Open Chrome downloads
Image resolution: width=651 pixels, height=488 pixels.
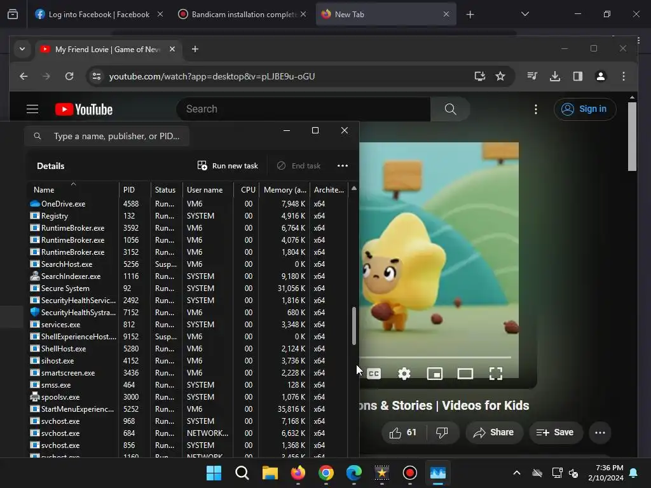(x=555, y=76)
